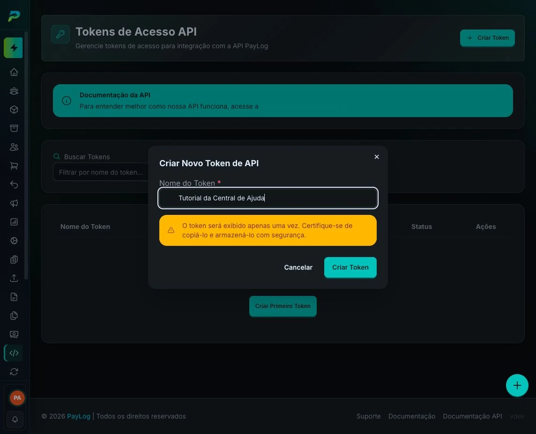Click the Documentação da API banner title
The height and width of the screenshot is (434, 536).
point(115,95)
